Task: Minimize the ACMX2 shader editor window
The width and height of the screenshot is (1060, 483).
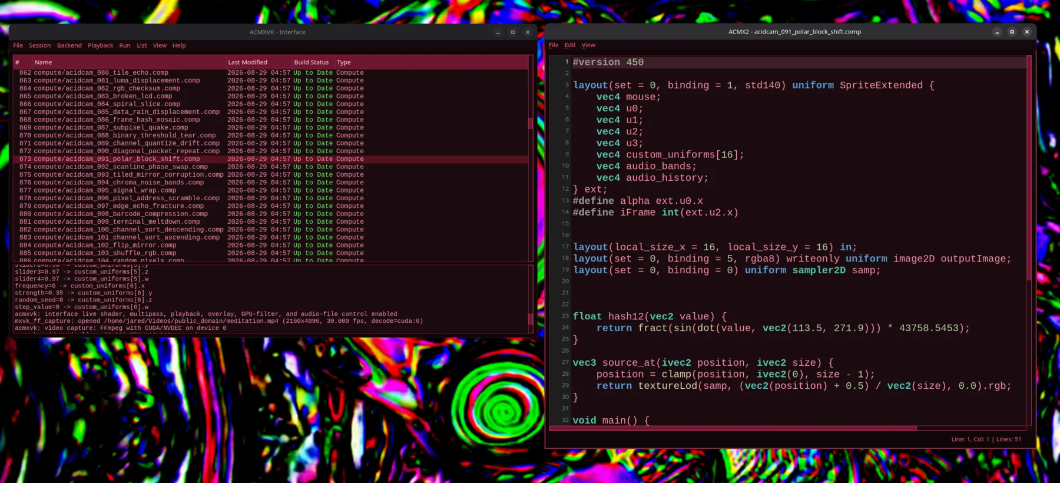Action: (x=997, y=32)
